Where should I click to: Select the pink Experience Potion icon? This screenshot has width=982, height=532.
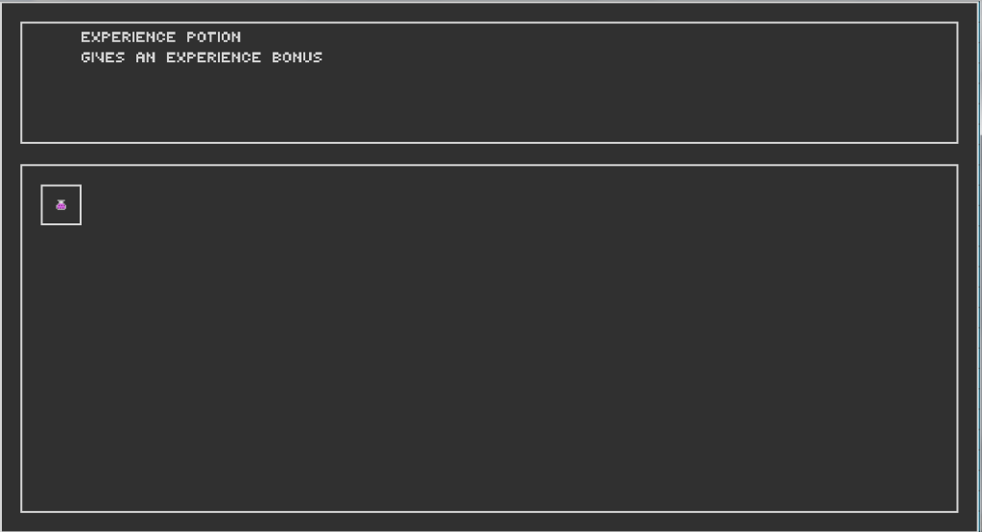click(60, 204)
